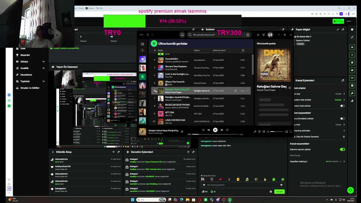Toggle the özel sohbet switch below Anında

[x=342, y=106]
